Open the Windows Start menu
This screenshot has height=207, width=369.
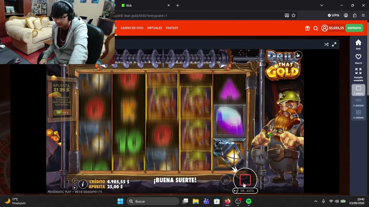(x=121, y=201)
